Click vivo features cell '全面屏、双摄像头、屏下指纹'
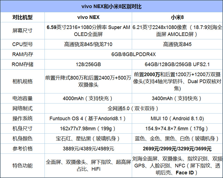This screenshot has width=223, height=178. (x=88, y=165)
